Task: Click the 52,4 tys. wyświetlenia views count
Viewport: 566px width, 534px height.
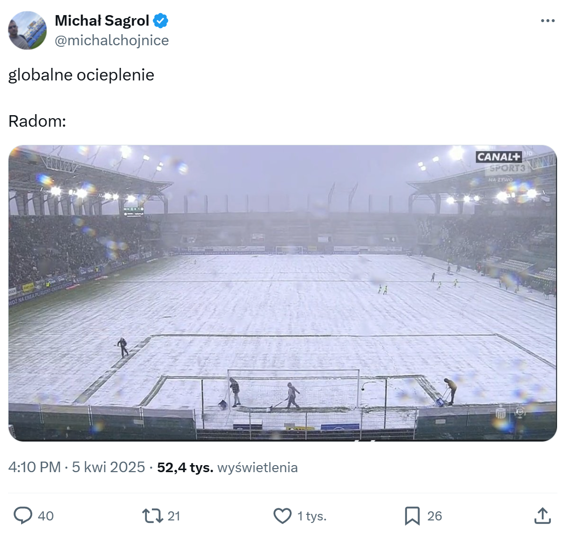Action: (227, 468)
